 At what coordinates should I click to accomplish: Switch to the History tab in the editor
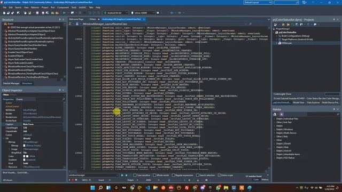coord(265,180)
